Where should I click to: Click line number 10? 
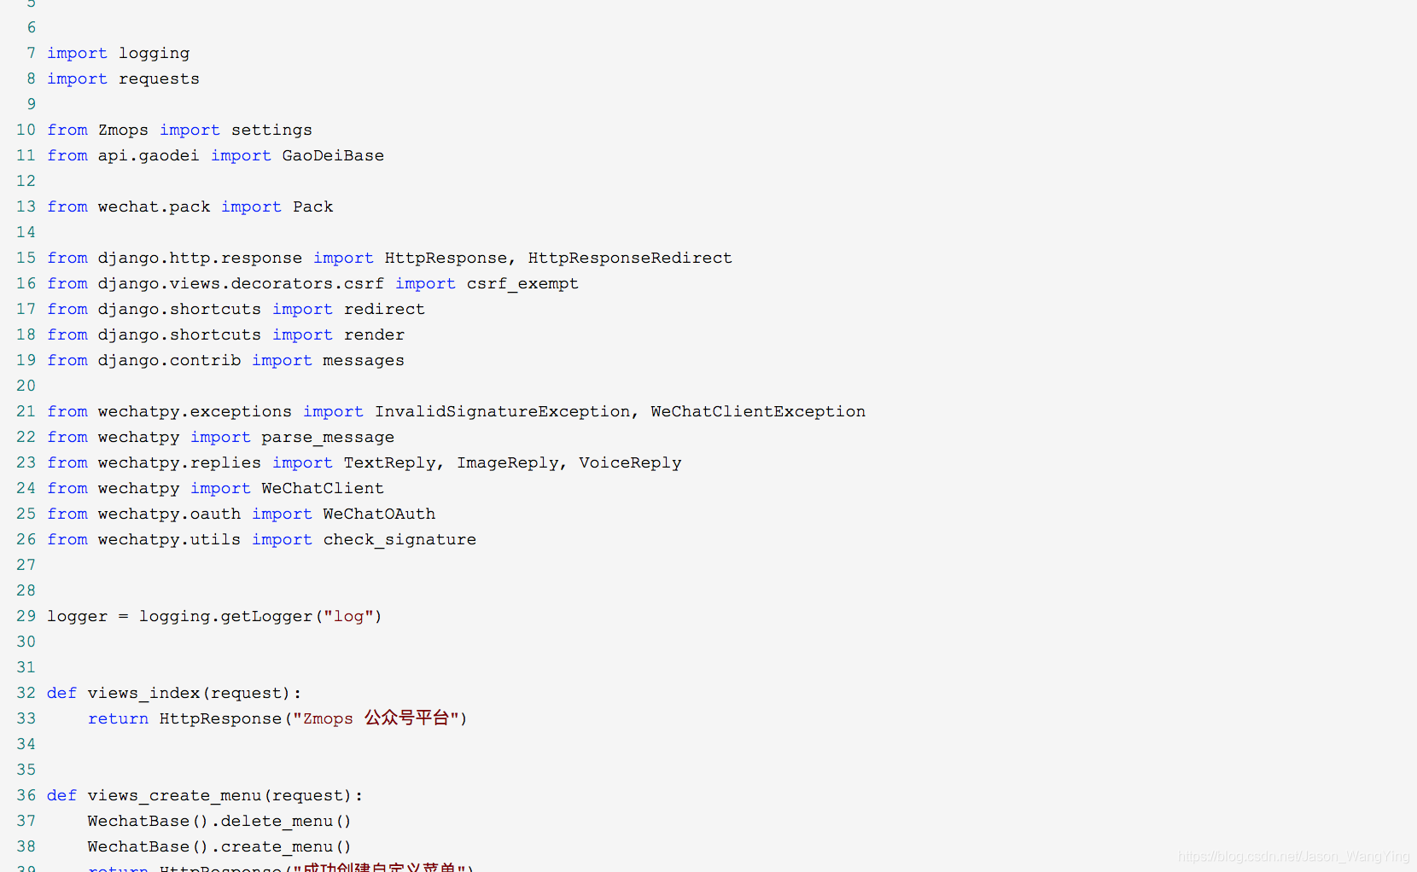point(26,130)
